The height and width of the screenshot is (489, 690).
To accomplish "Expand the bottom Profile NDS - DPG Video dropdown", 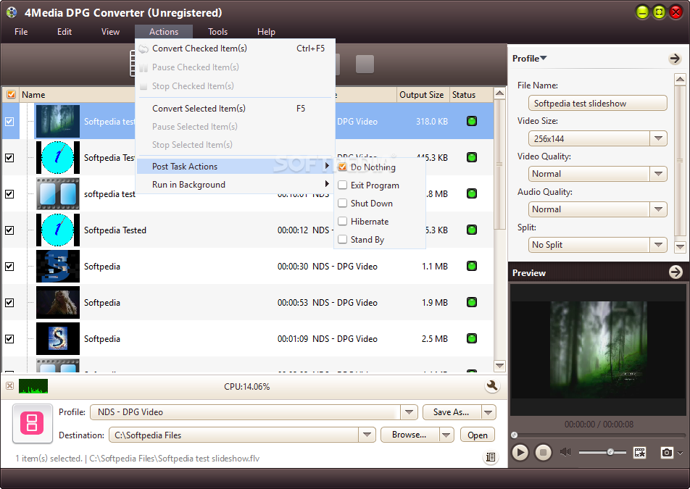I will 409,412.
